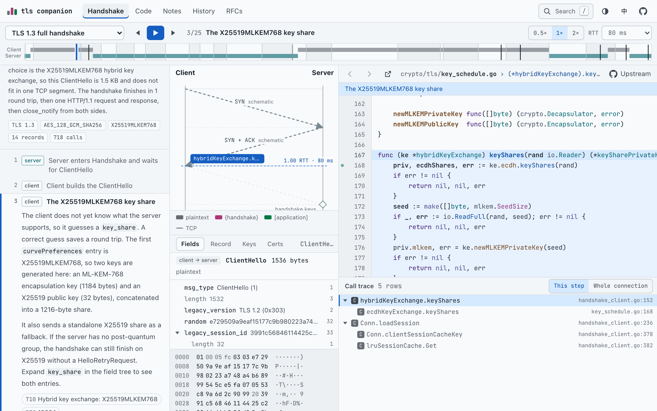
Task: Go back in code navigation history
Action: 350,74
